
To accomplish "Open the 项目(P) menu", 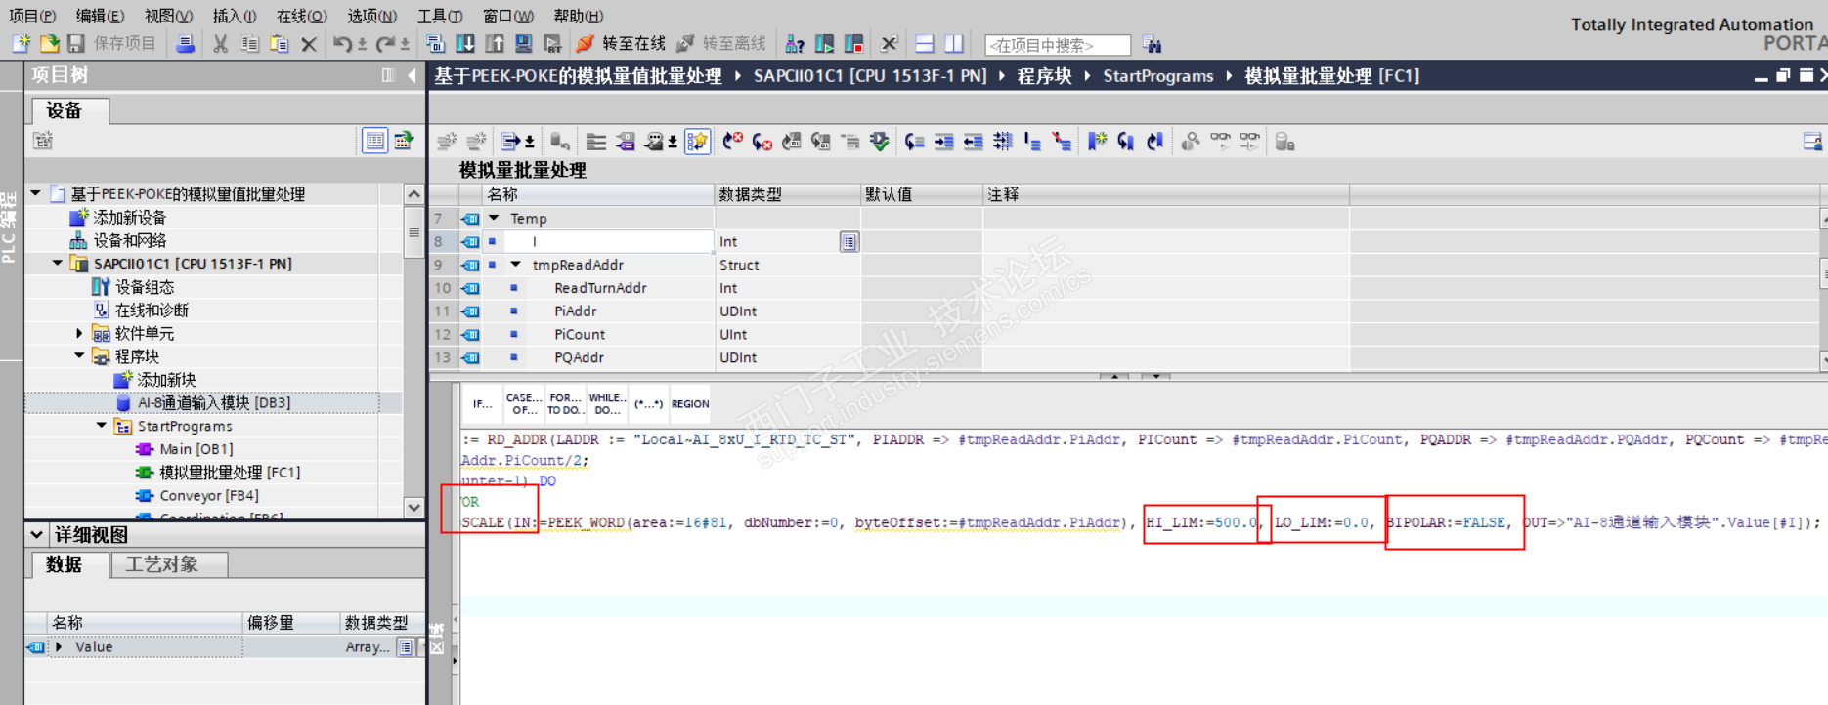I will [32, 16].
